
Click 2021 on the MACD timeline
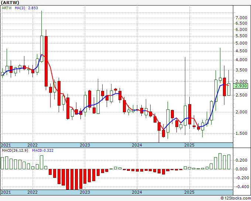[x=6, y=193]
